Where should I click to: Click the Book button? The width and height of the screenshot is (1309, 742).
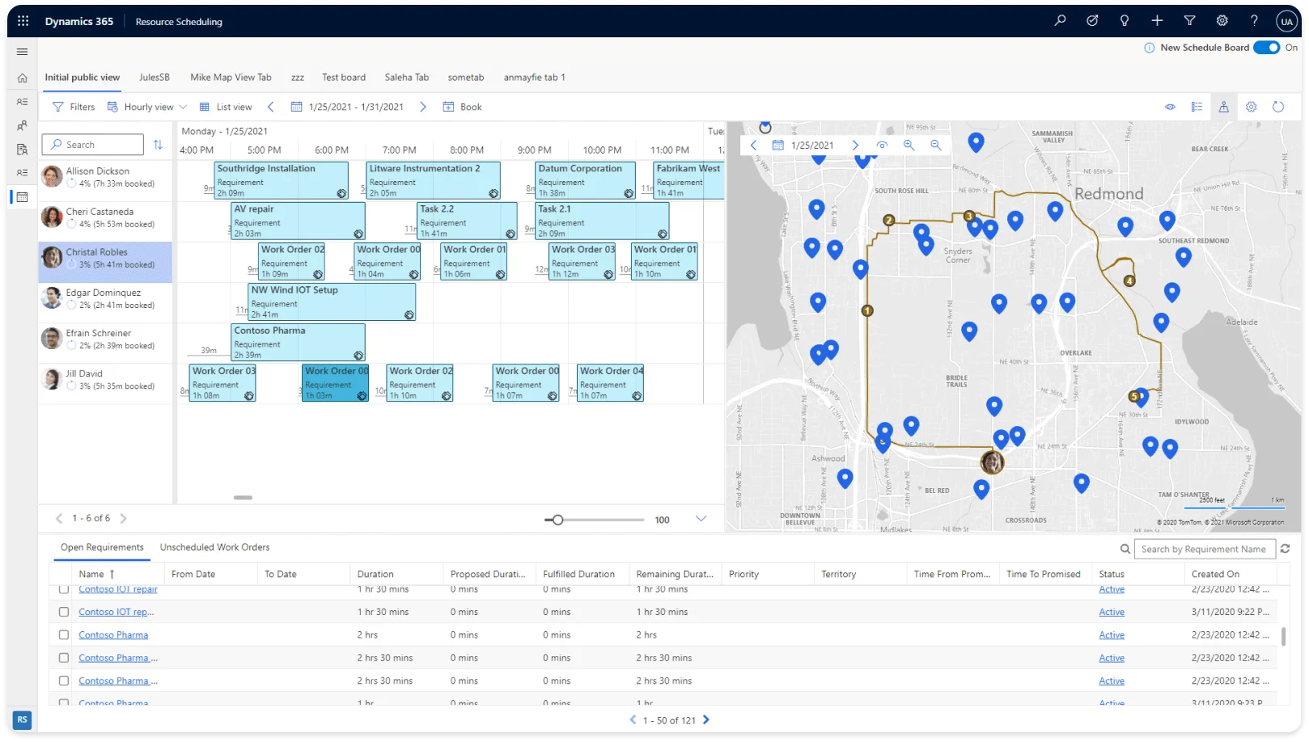(x=461, y=106)
